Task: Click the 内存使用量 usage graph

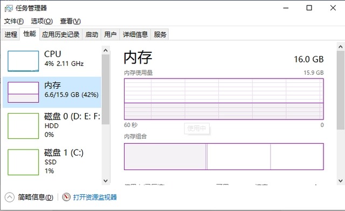Action: (224, 99)
